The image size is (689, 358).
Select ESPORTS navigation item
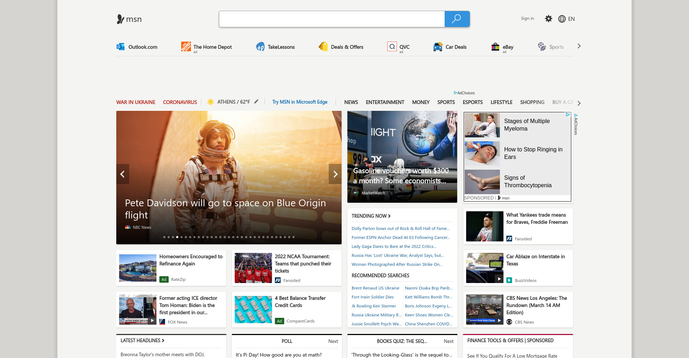[x=473, y=102]
